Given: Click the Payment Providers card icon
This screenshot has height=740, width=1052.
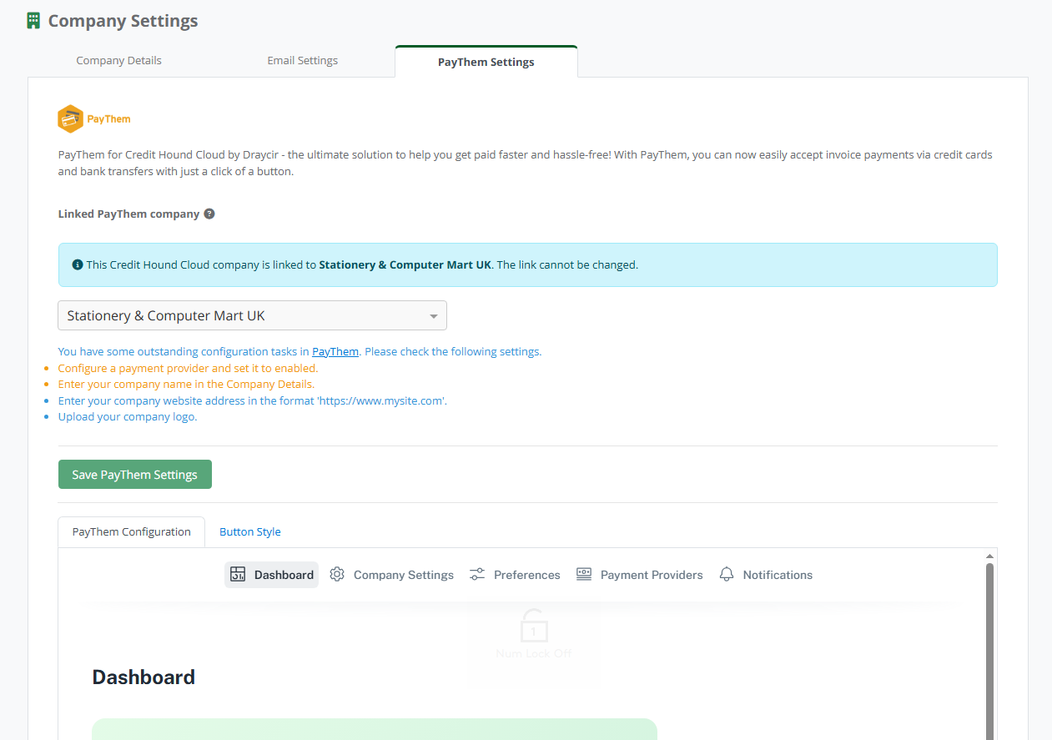Looking at the screenshot, I should tap(584, 574).
